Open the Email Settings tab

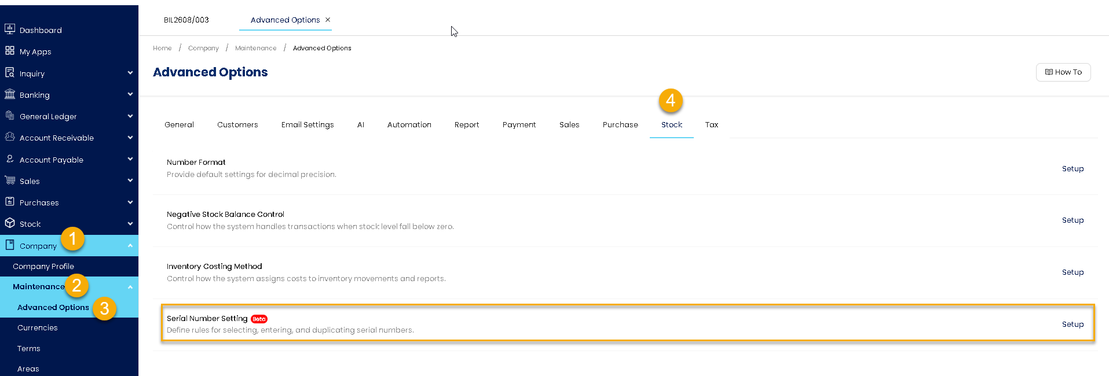(x=308, y=124)
